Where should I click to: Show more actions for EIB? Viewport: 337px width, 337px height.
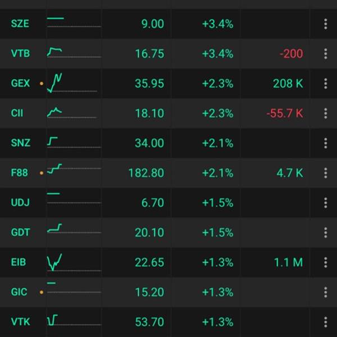[x=325, y=262]
